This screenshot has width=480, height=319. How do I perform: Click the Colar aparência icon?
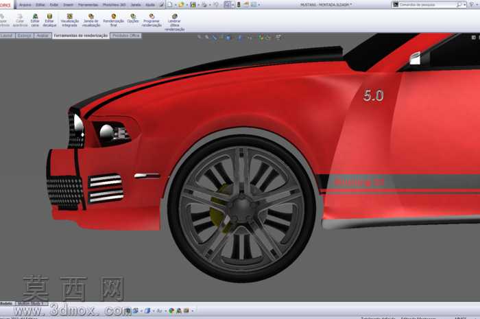(20, 20)
